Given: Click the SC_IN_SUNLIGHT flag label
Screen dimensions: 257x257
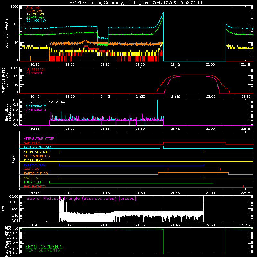Looking at the screenshot, I should tap(37, 152).
